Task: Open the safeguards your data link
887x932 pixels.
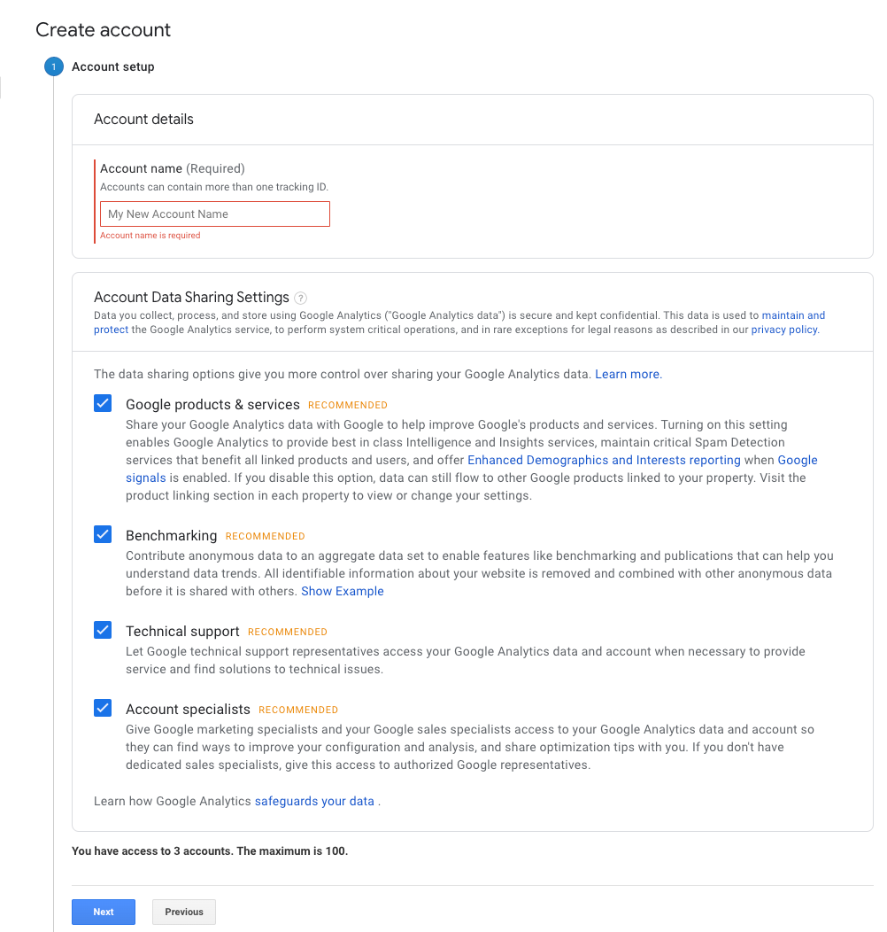Action: tap(313, 800)
